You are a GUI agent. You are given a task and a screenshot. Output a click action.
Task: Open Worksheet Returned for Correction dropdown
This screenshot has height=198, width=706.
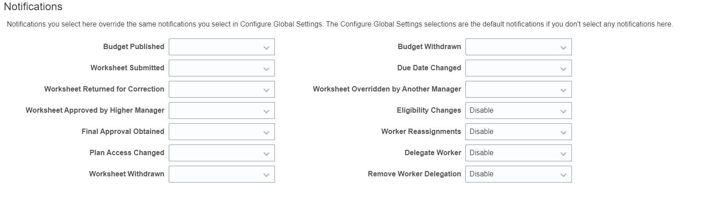221,89
